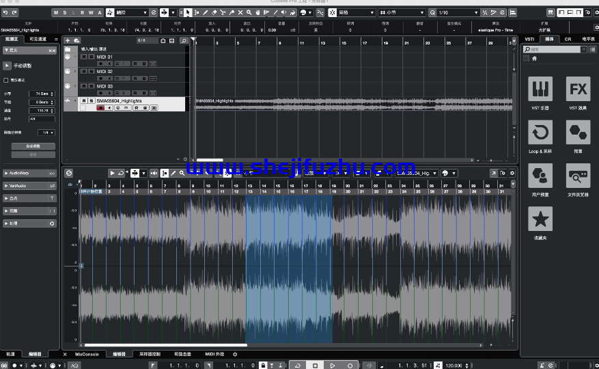The height and width of the screenshot is (369, 599).
Task: Click the tempo value 120.000 field
Action: coord(454,366)
